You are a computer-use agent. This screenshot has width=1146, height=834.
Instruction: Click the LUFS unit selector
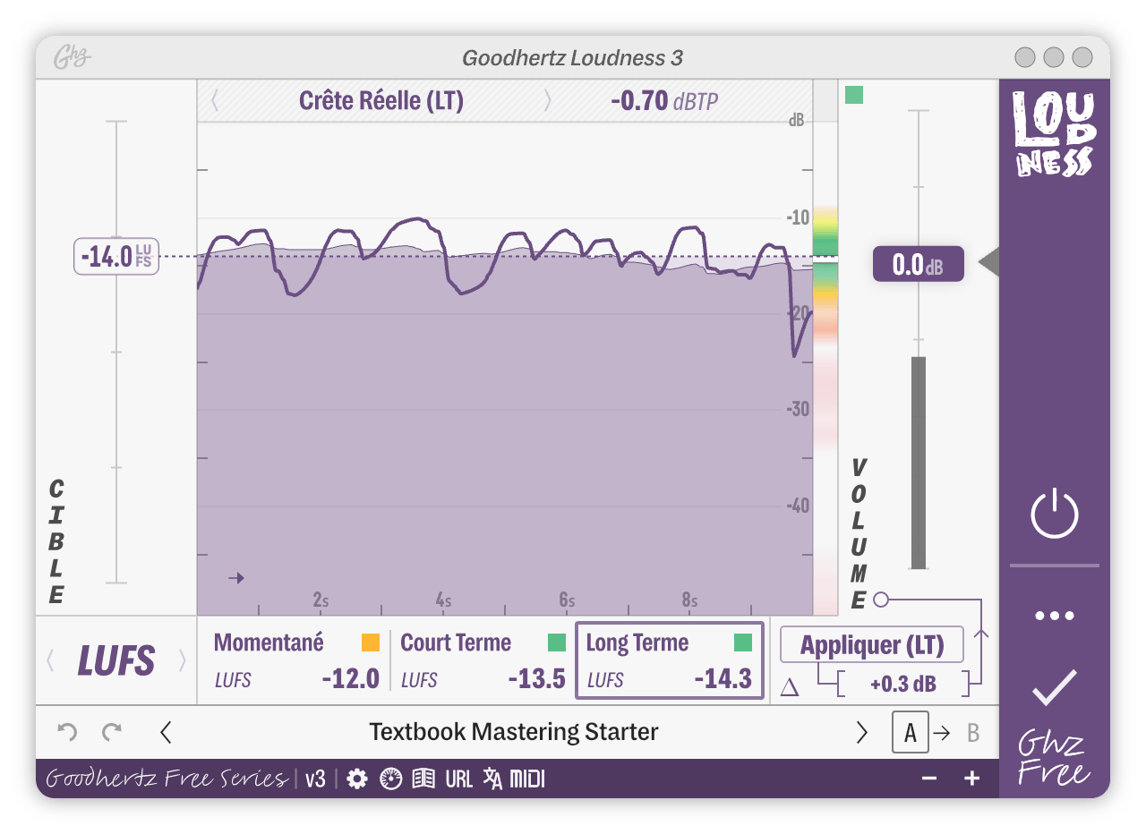coord(116,660)
